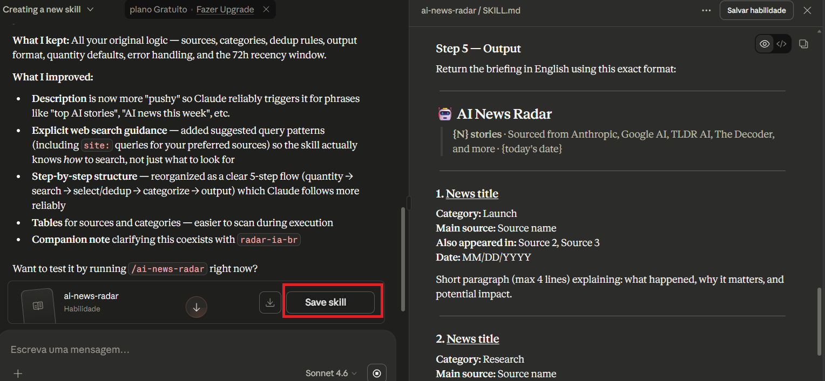Click the chat conversation scrollbar
Screen dimensions: 825x381
pos(402,259)
